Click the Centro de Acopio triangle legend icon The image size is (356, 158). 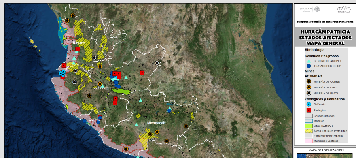pyautogui.click(x=309, y=61)
